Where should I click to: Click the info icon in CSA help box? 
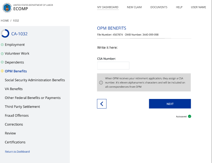point(101,83)
